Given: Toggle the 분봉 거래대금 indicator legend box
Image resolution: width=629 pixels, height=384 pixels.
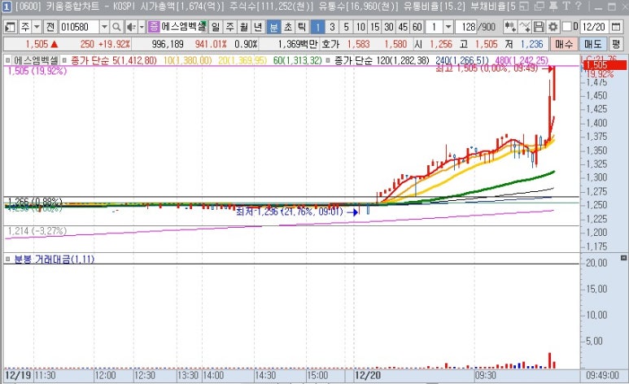Looking at the screenshot, I should [7, 260].
